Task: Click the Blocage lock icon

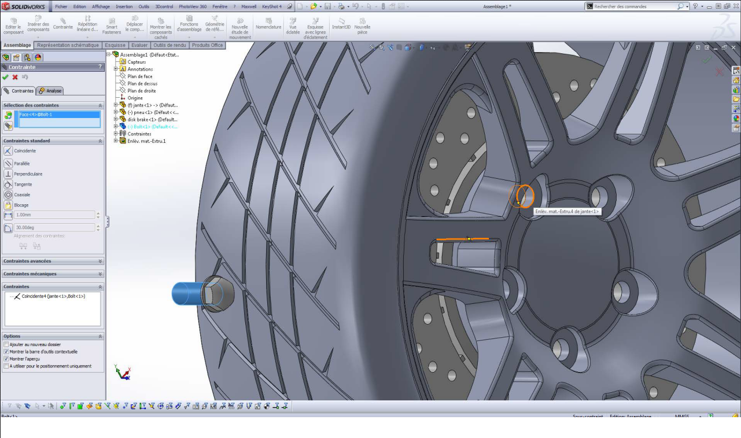Action: coord(8,205)
